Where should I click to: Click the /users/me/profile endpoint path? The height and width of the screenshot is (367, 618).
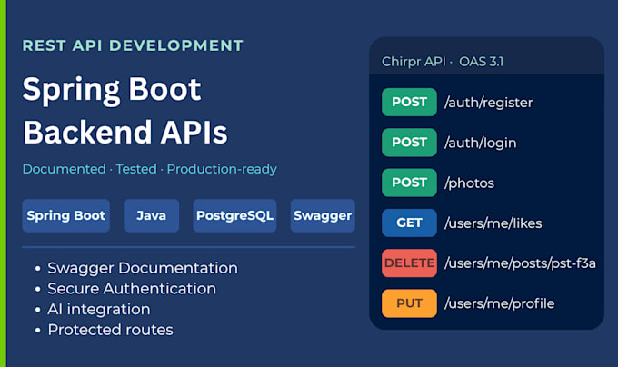click(x=499, y=303)
